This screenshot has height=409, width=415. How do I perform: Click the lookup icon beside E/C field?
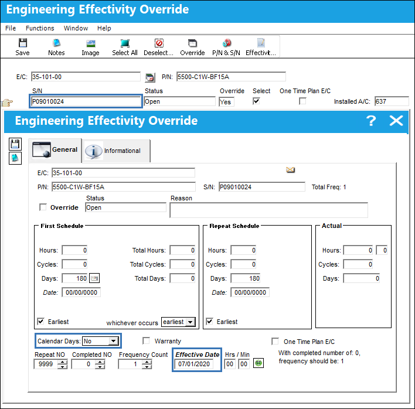(x=150, y=77)
